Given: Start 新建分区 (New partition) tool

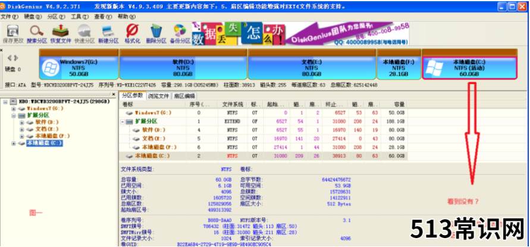Looking at the screenshot, I should pos(108,31).
